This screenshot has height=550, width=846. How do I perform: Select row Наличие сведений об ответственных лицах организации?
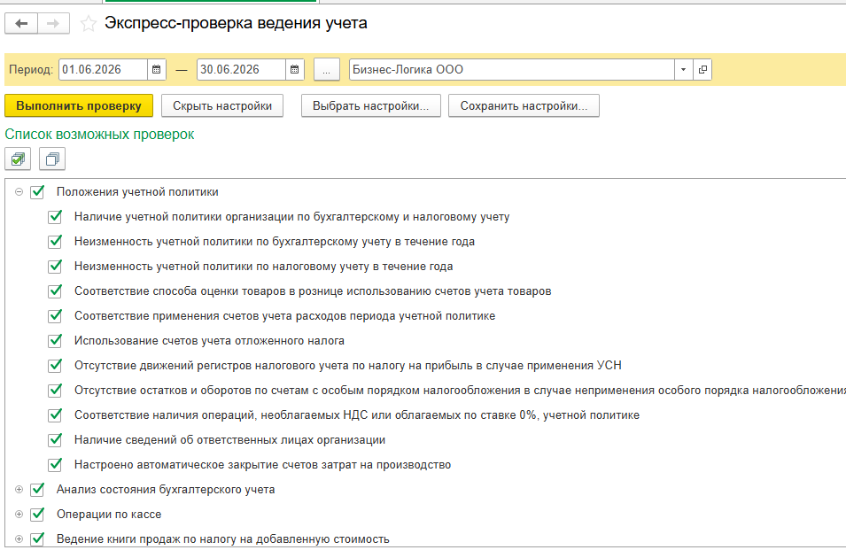[x=229, y=440]
